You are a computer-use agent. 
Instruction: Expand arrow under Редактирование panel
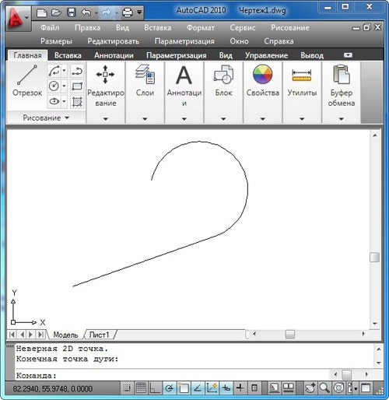(106, 119)
